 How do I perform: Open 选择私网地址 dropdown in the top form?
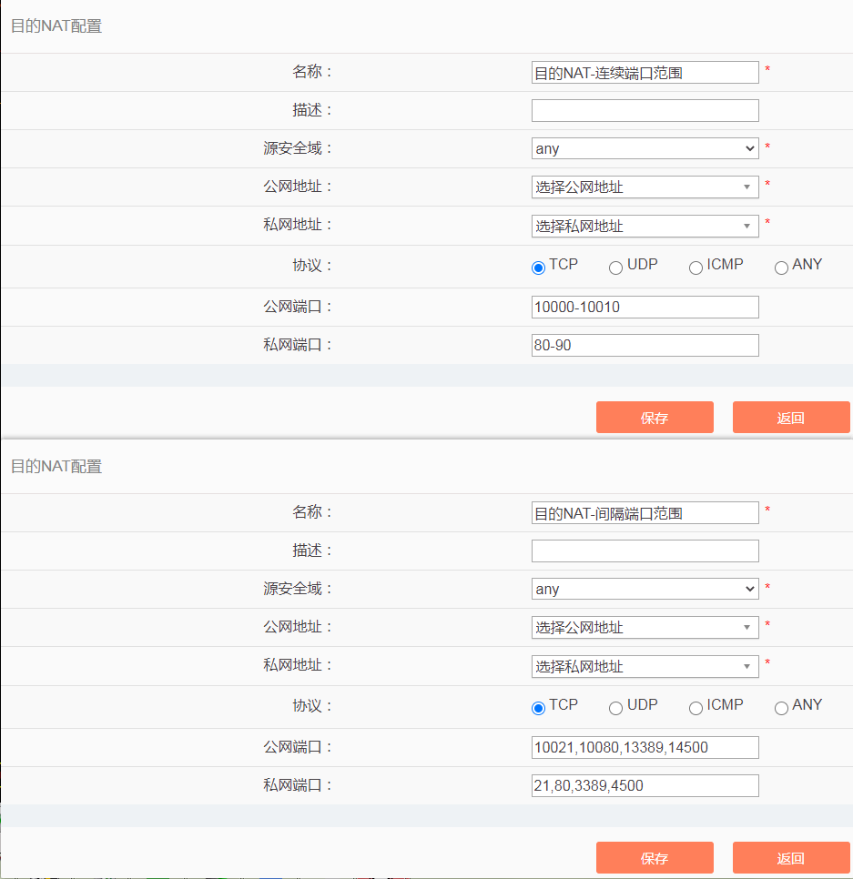tap(645, 226)
